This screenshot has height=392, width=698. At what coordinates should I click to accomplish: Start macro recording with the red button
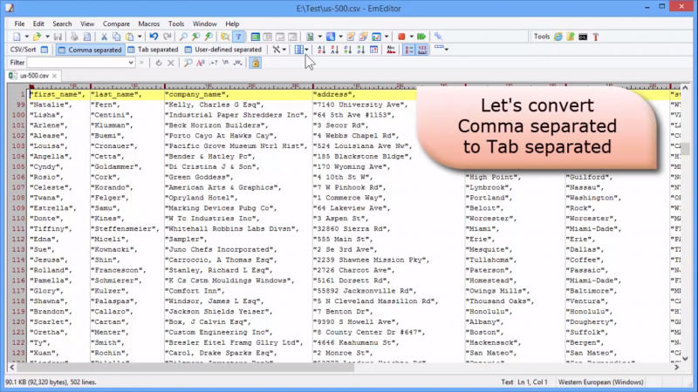pyautogui.click(x=401, y=37)
